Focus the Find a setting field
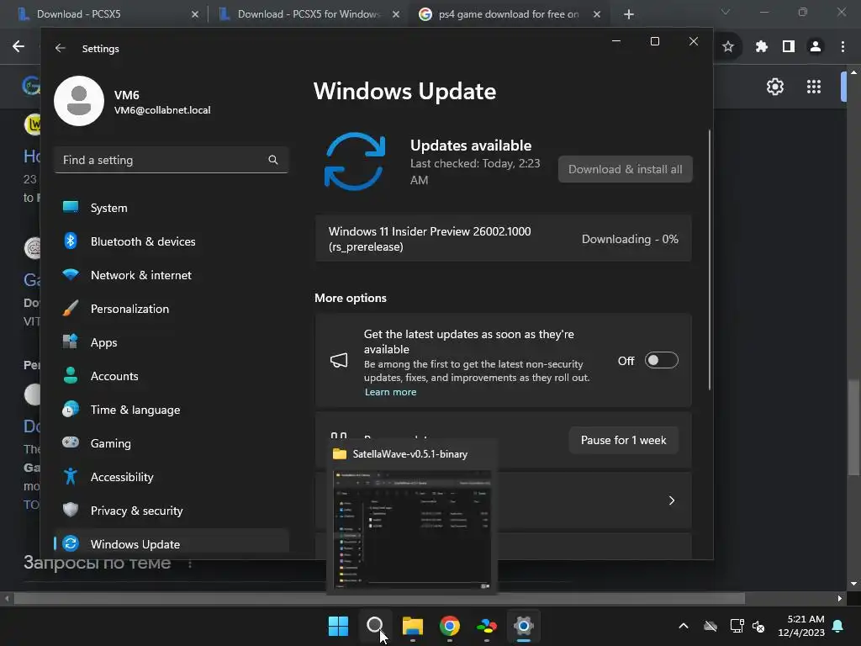Image resolution: width=861 pixels, height=646 pixels. 172,160
